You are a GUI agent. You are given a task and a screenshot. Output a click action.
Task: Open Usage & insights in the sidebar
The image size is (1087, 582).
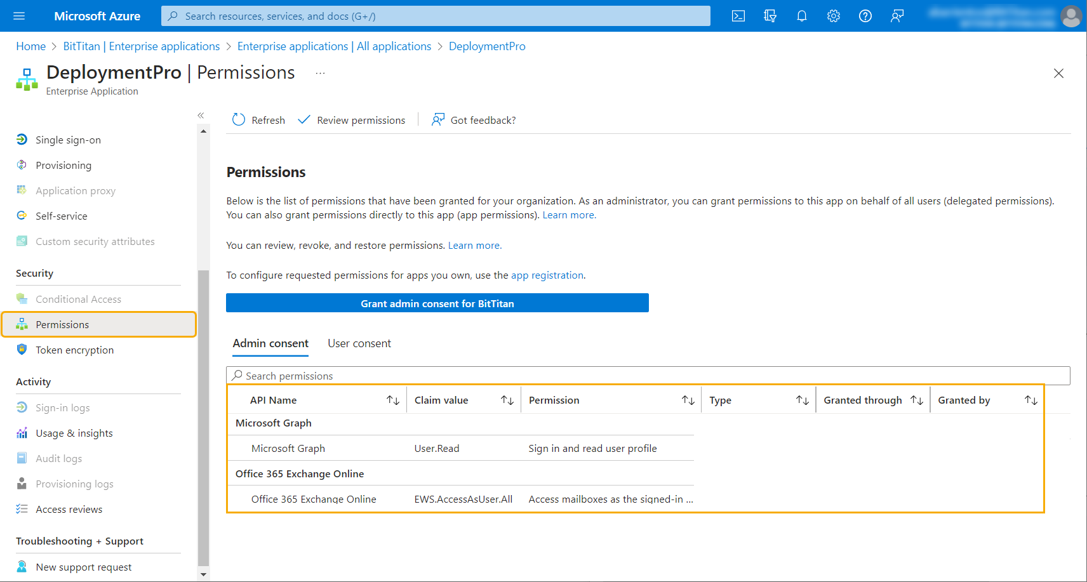(x=74, y=433)
